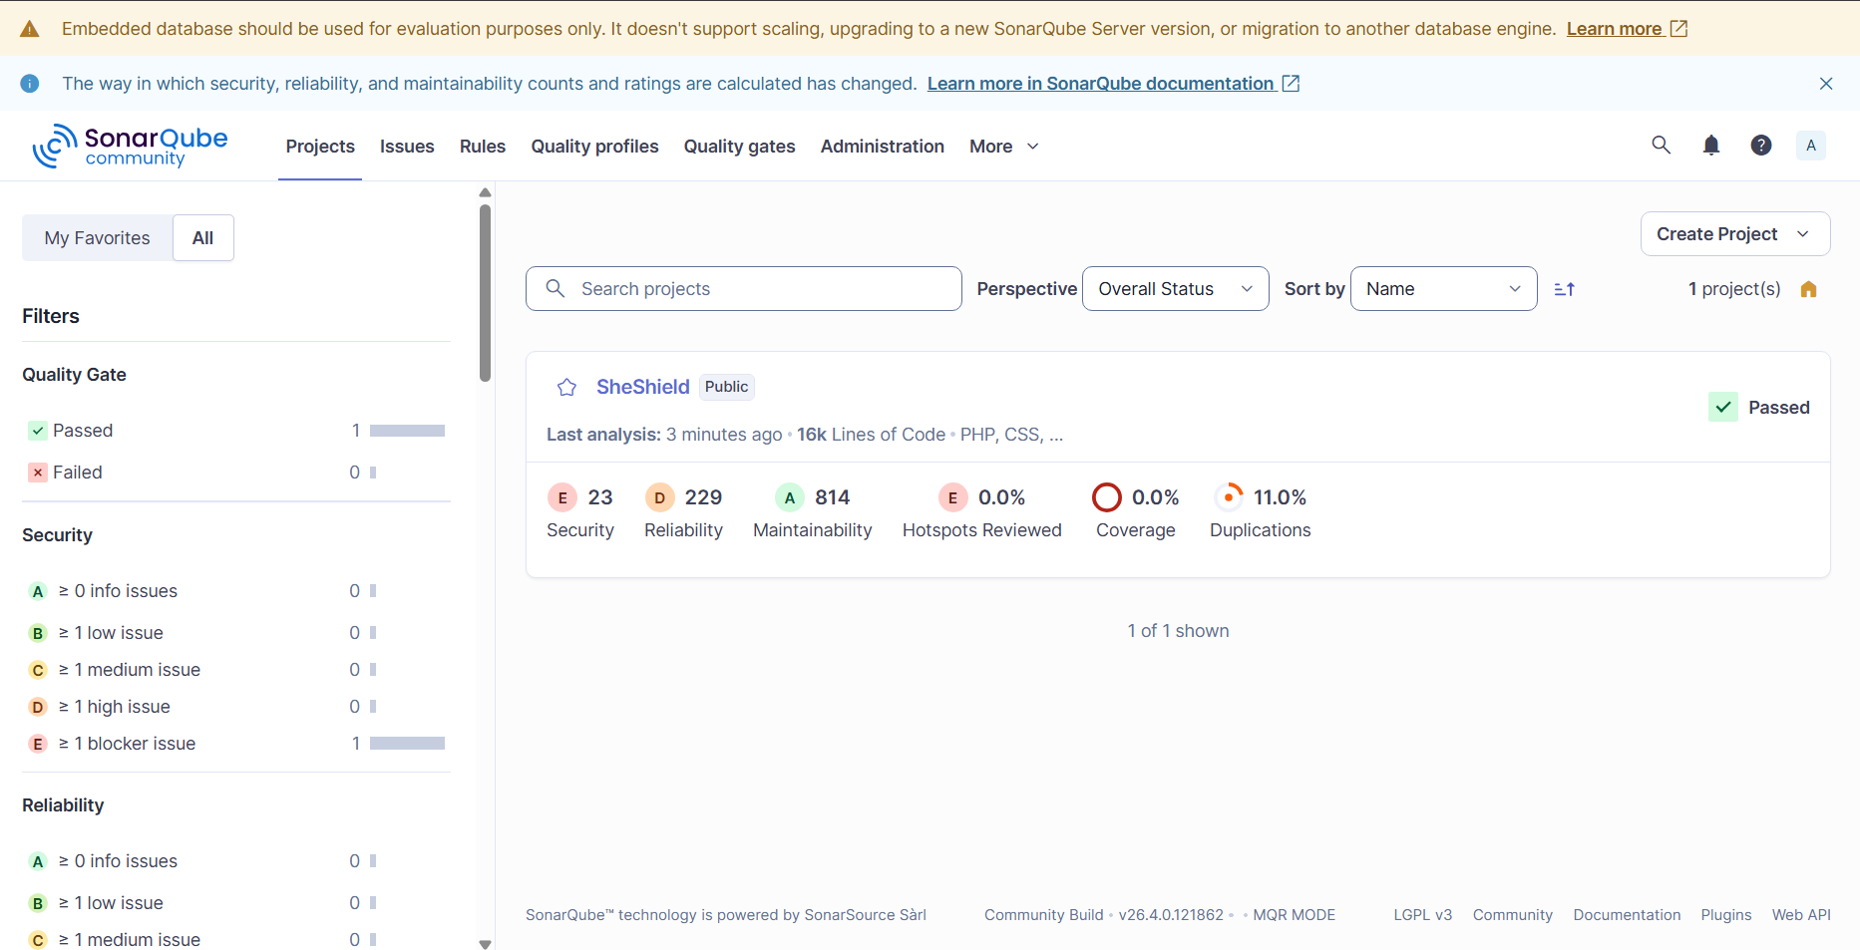Viewport: 1860px width, 950px height.
Task: Filter Reliability by A info issues
Action: (236, 861)
